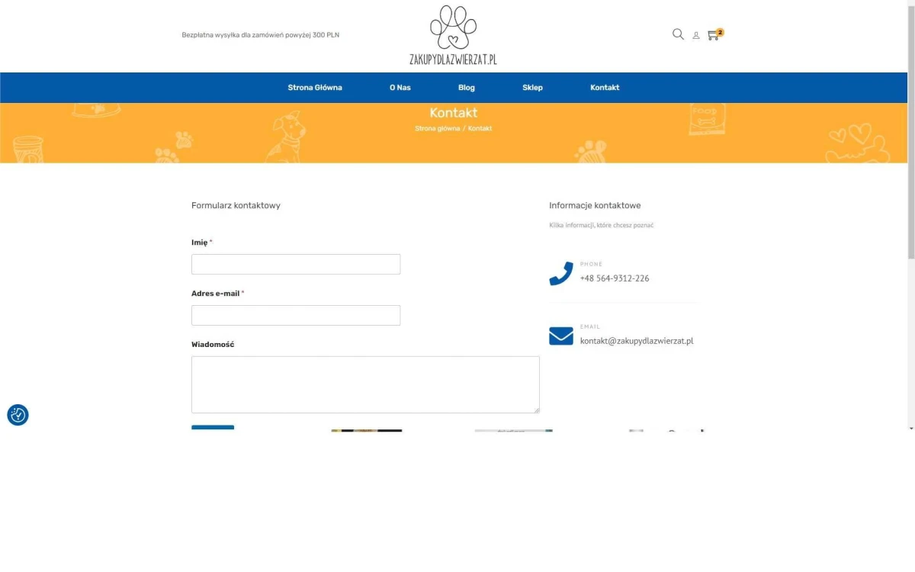The height and width of the screenshot is (572, 915).
Task: Click the zakupydlazwierzat.pl paw logo
Action: coord(453,35)
